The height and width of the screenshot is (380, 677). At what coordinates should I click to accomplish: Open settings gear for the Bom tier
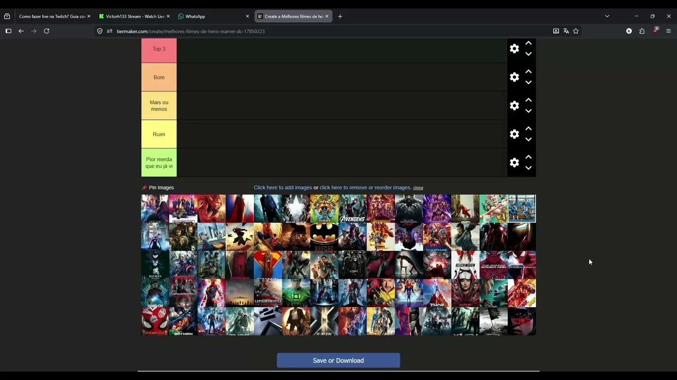click(514, 77)
